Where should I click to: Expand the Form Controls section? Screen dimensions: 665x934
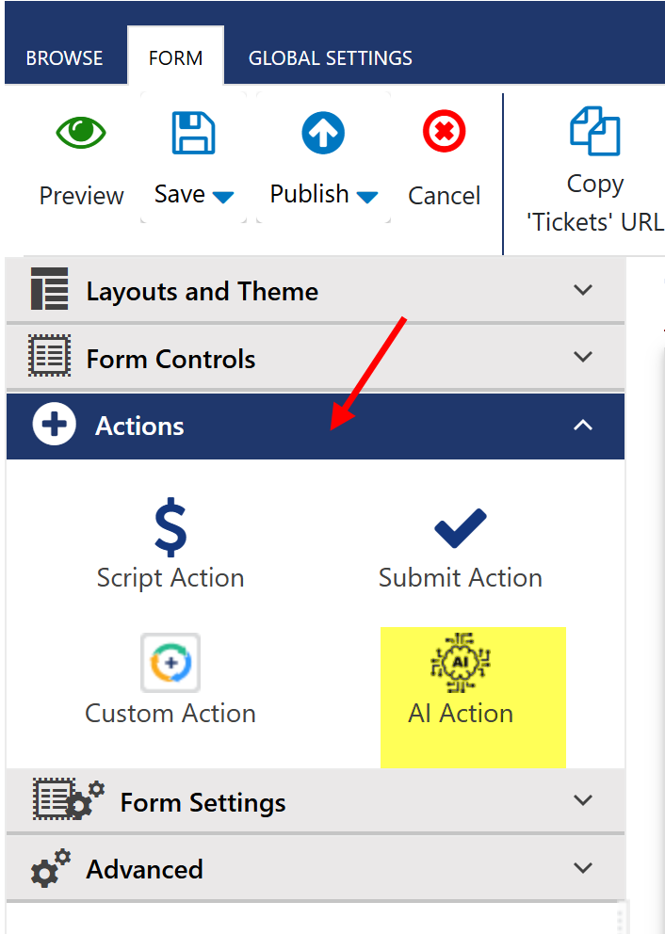(x=583, y=358)
